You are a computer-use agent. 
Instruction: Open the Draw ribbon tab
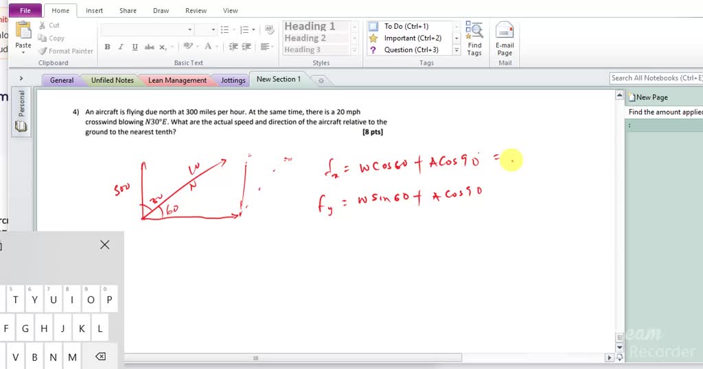pyautogui.click(x=161, y=10)
